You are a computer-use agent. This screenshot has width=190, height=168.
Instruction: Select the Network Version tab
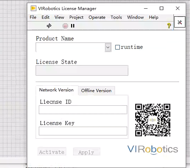point(56,90)
